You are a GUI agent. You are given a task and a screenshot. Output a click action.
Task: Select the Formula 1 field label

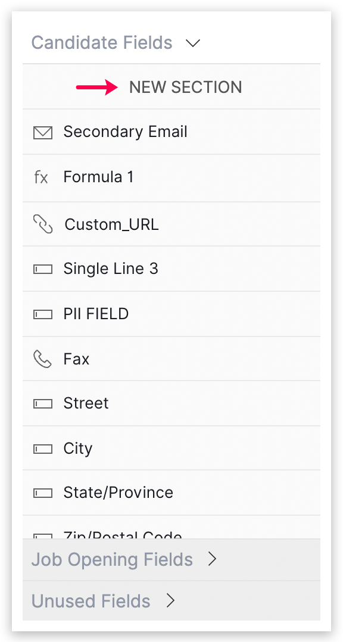[98, 177]
